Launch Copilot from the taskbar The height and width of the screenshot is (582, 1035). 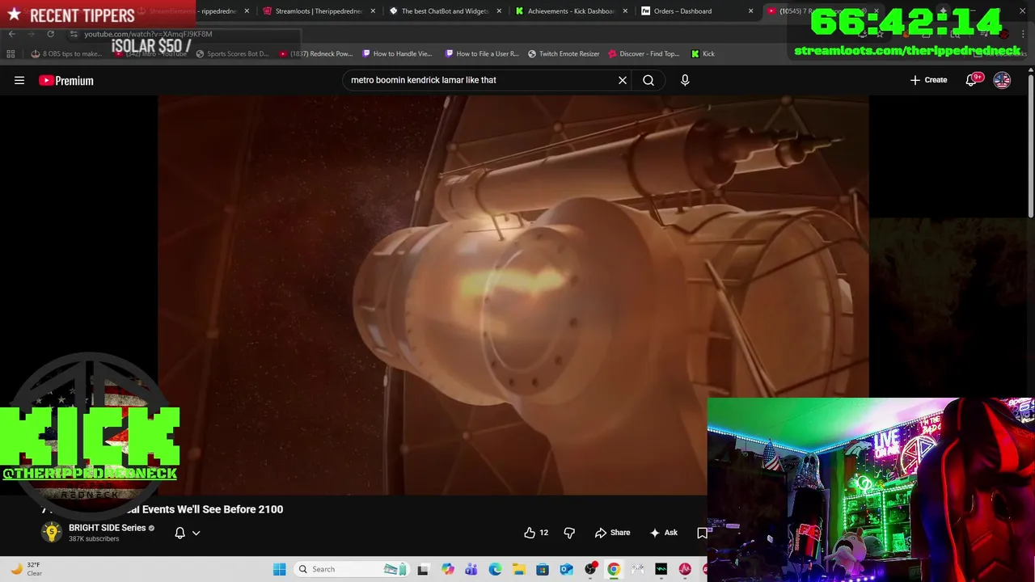coord(448,569)
